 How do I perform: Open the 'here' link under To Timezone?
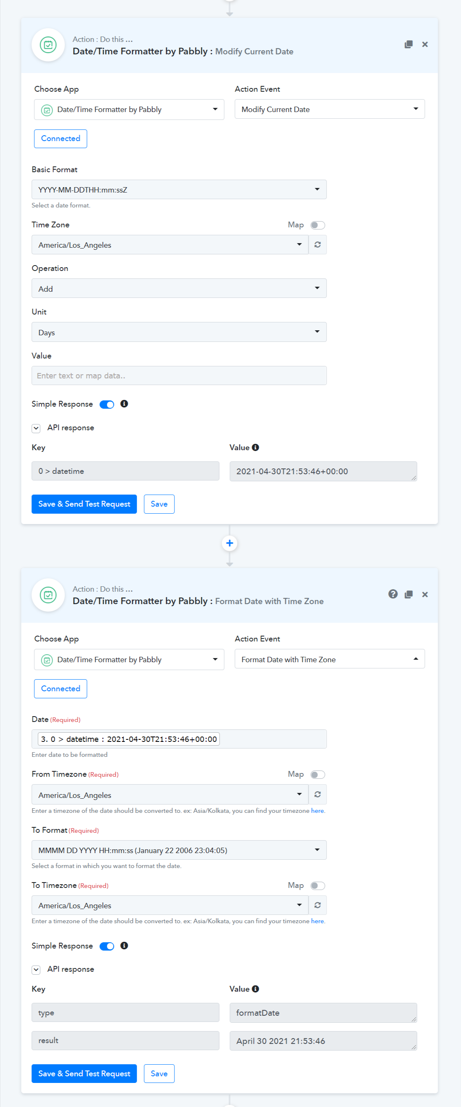coord(317,921)
